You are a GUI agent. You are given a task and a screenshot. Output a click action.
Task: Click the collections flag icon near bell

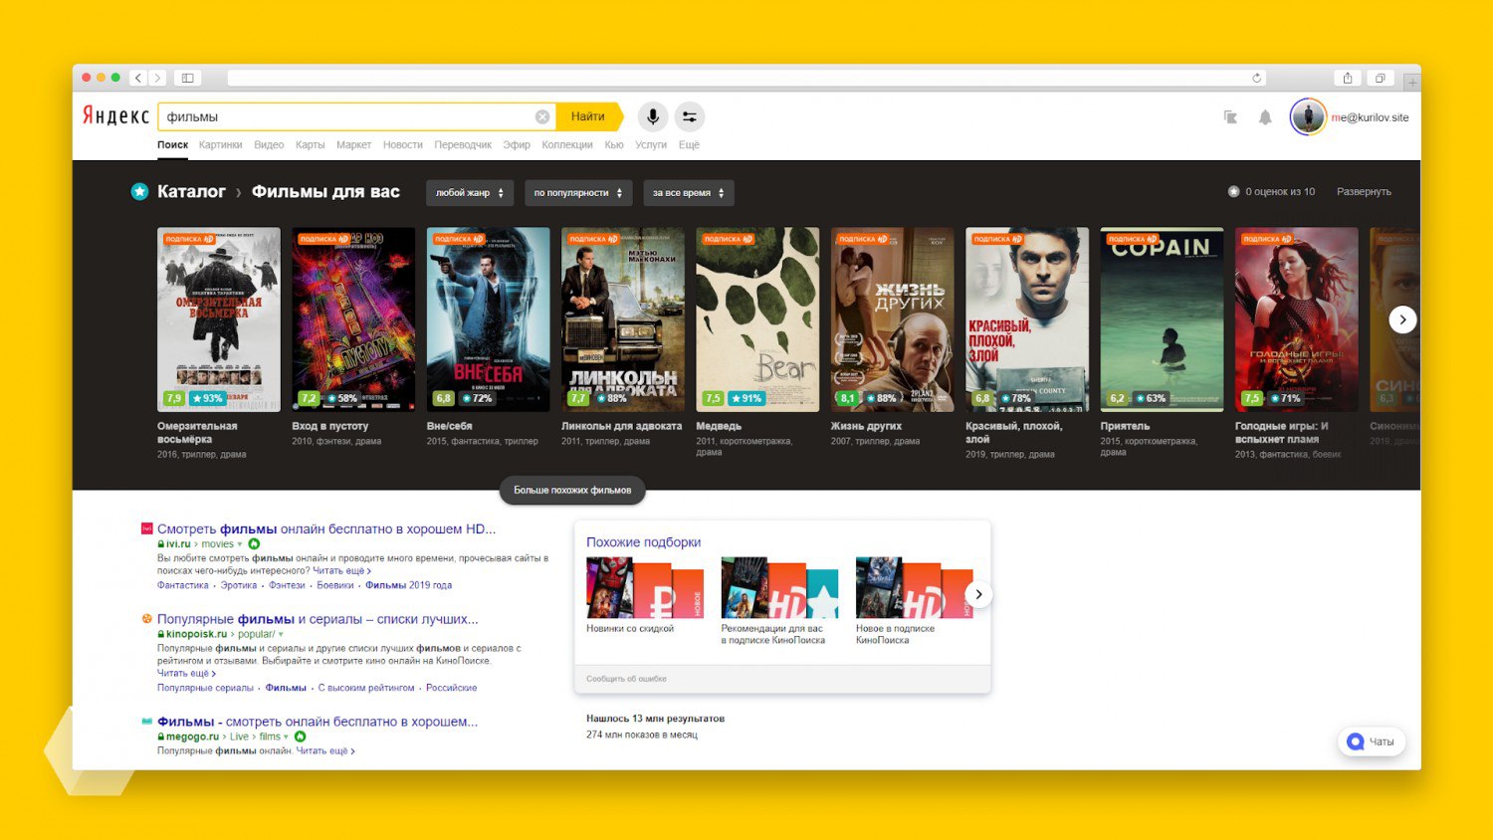1230,117
